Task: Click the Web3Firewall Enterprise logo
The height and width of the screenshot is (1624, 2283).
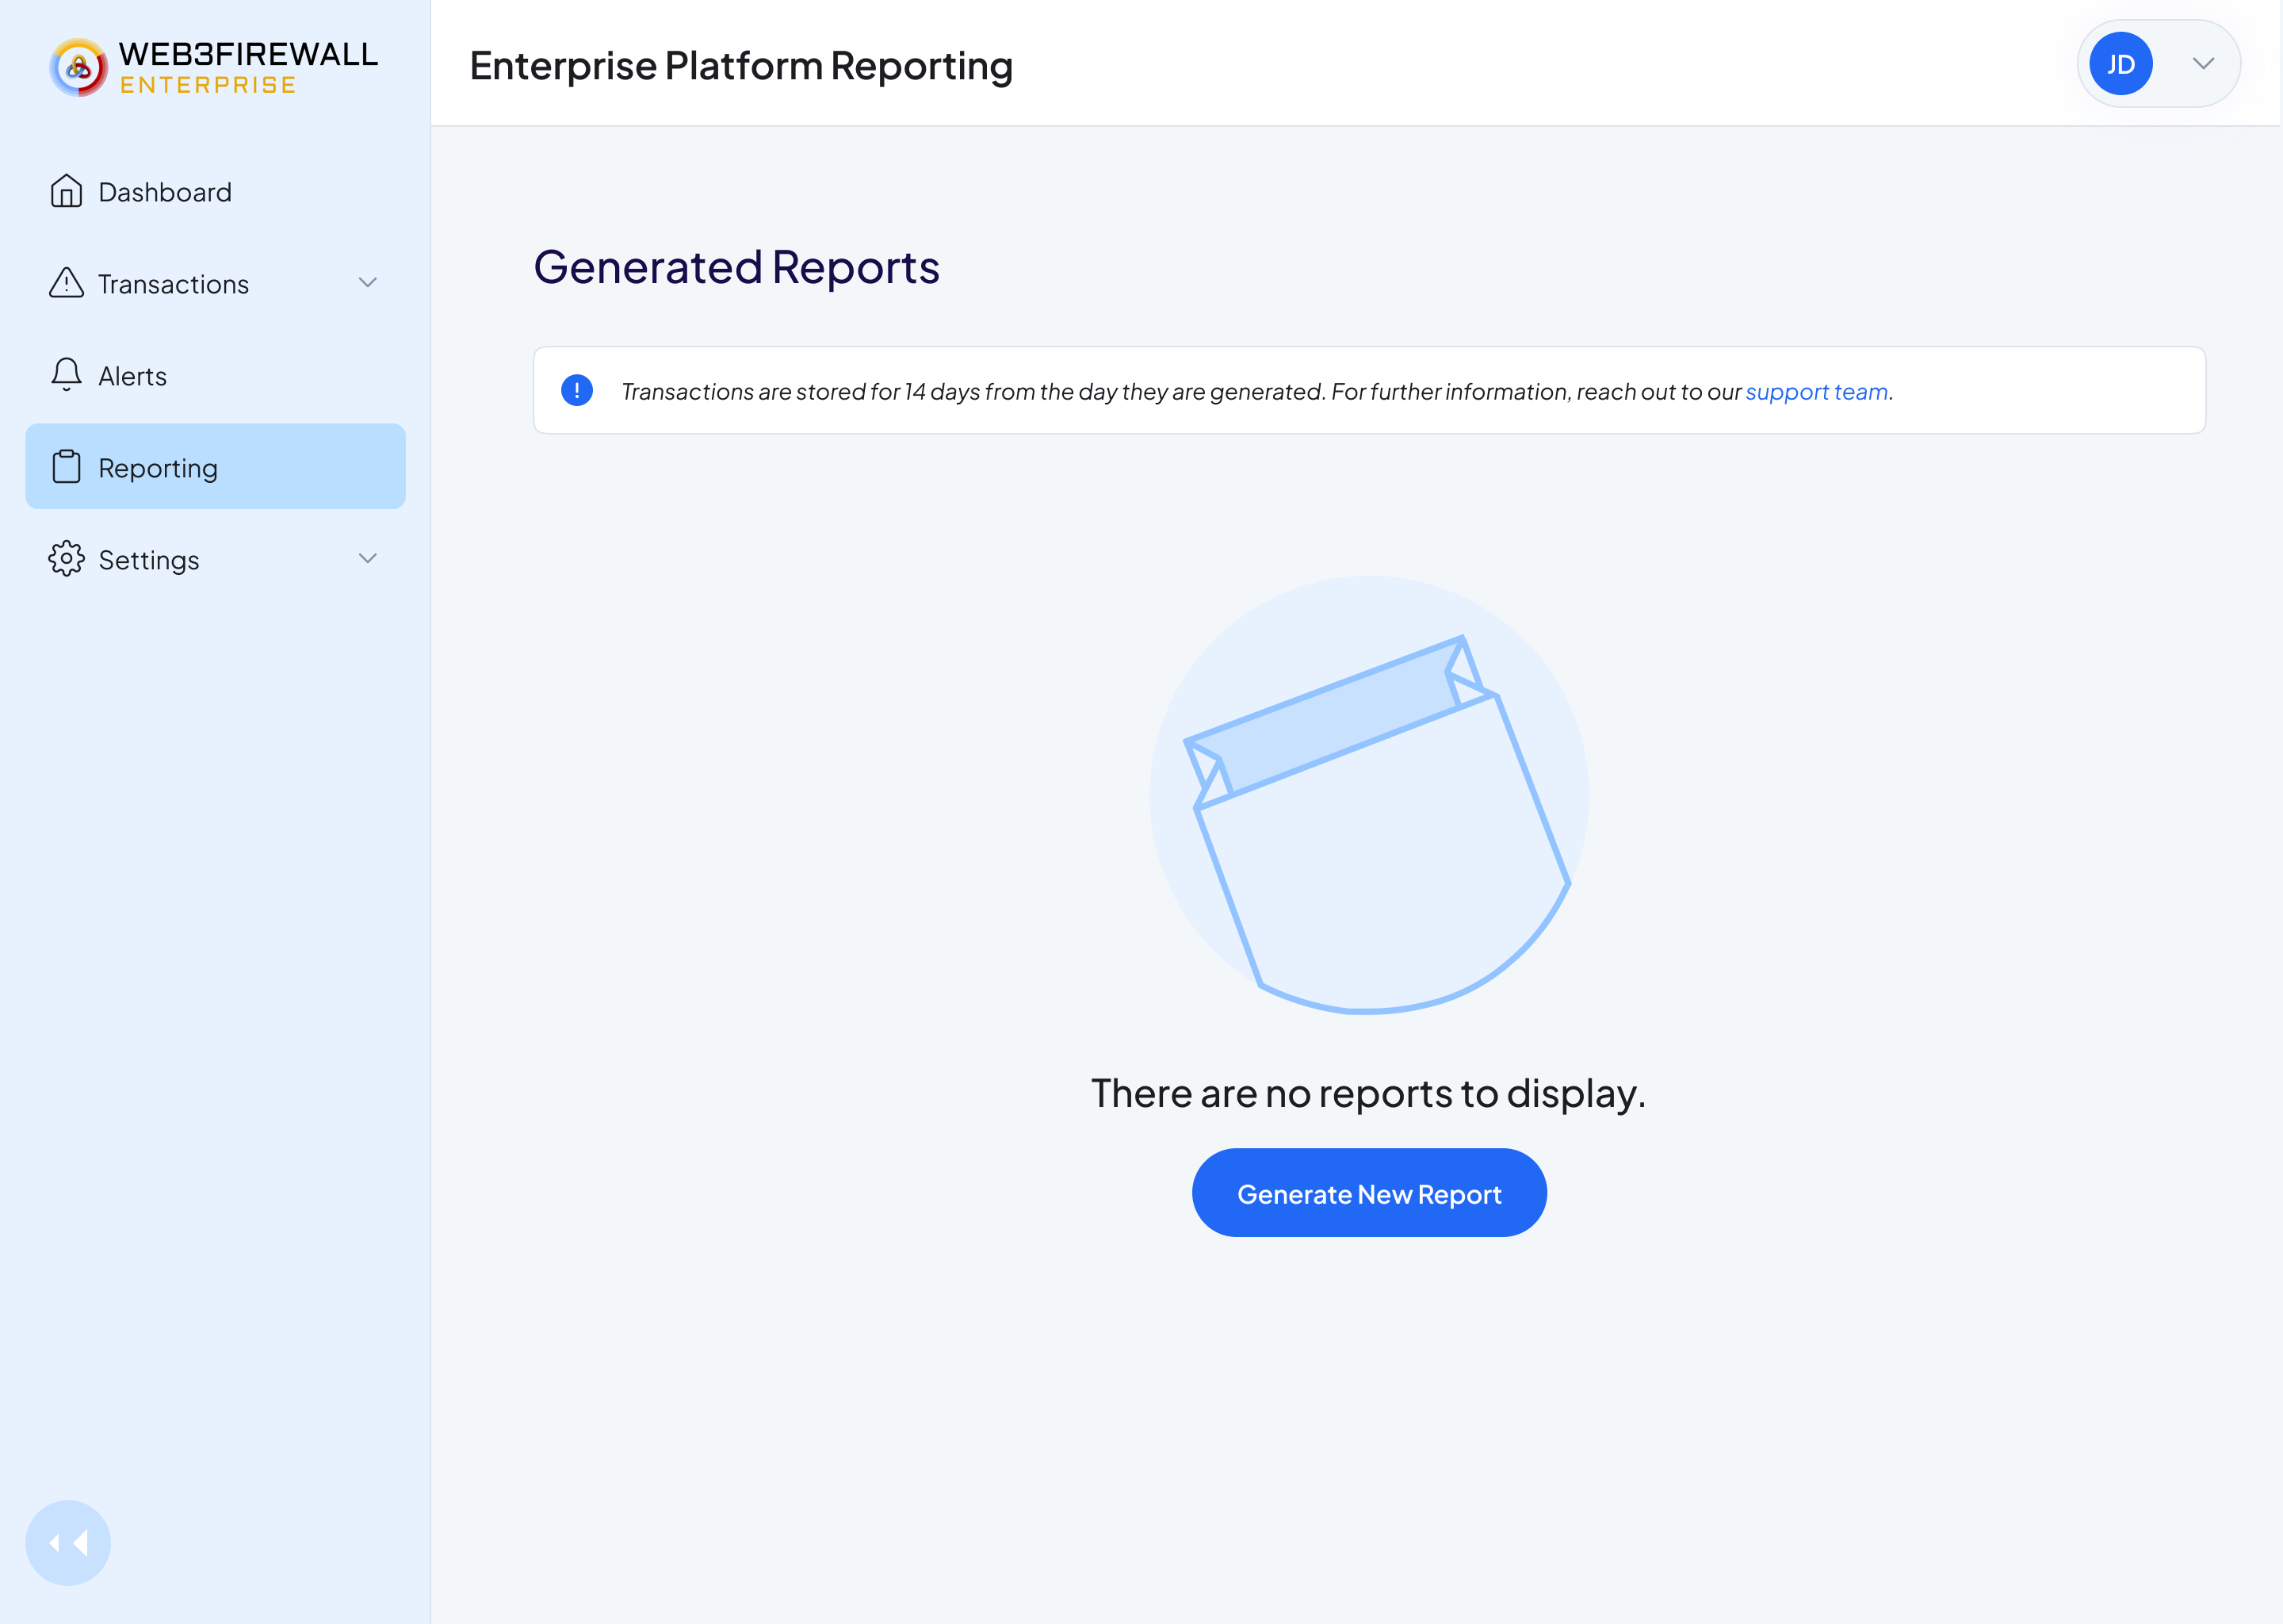Action: pos(214,67)
